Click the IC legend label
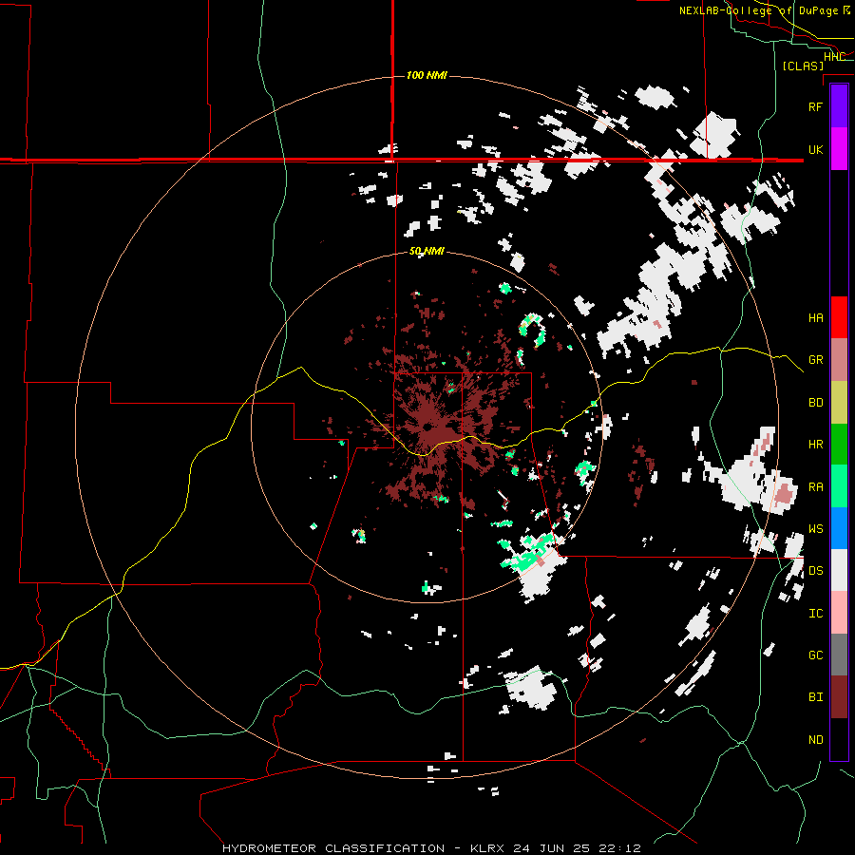 [815, 614]
